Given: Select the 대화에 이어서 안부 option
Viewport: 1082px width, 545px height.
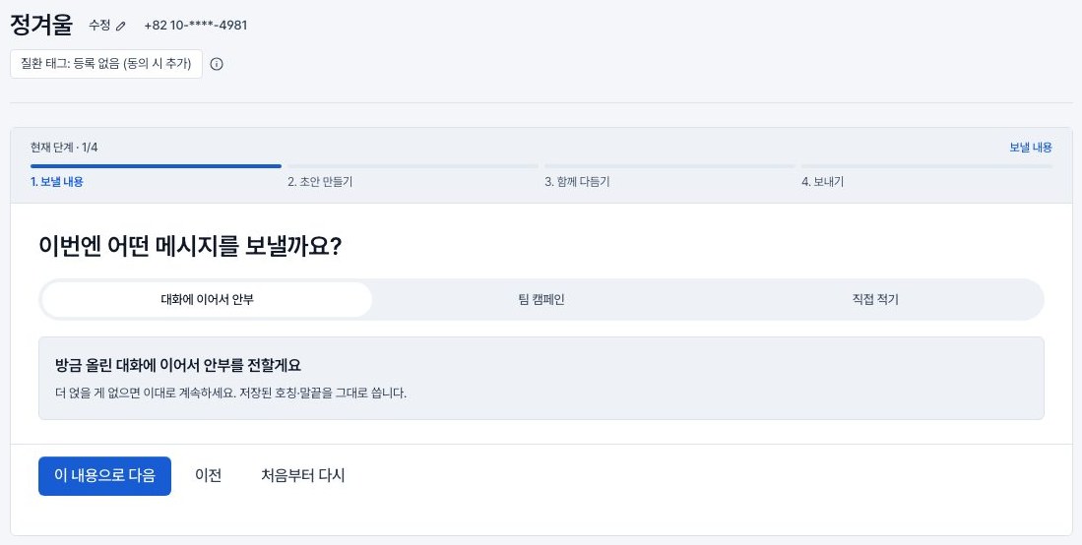Looking at the screenshot, I should (207, 300).
